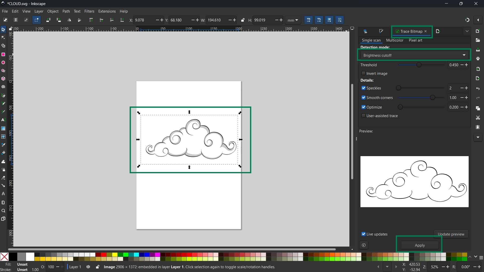This screenshot has height=272, width=484.
Task: Select the Spiral tool
Action: pyautogui.click(x=3, y=87)
